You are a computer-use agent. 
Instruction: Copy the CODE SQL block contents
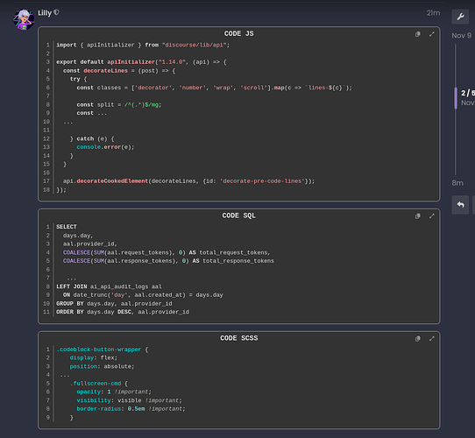418,216
